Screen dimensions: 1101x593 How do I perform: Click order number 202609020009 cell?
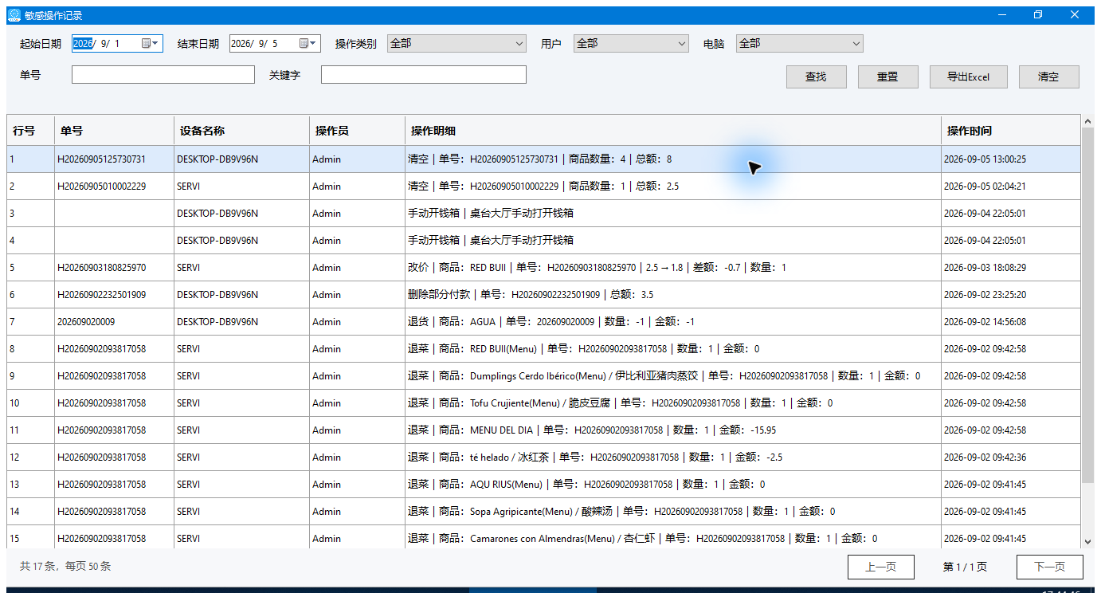(x=115, y=322)
